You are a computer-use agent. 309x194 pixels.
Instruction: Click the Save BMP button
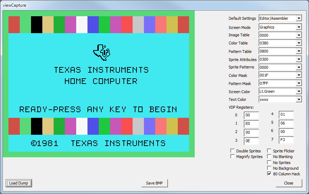[154, 183]
